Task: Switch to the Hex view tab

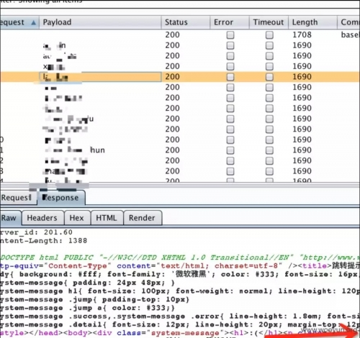Action: (77, 218)
